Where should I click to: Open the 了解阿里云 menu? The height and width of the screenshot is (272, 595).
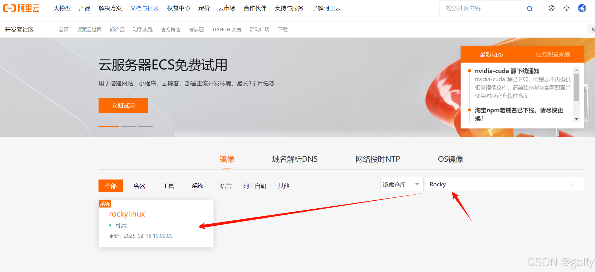tap(326, 8)
